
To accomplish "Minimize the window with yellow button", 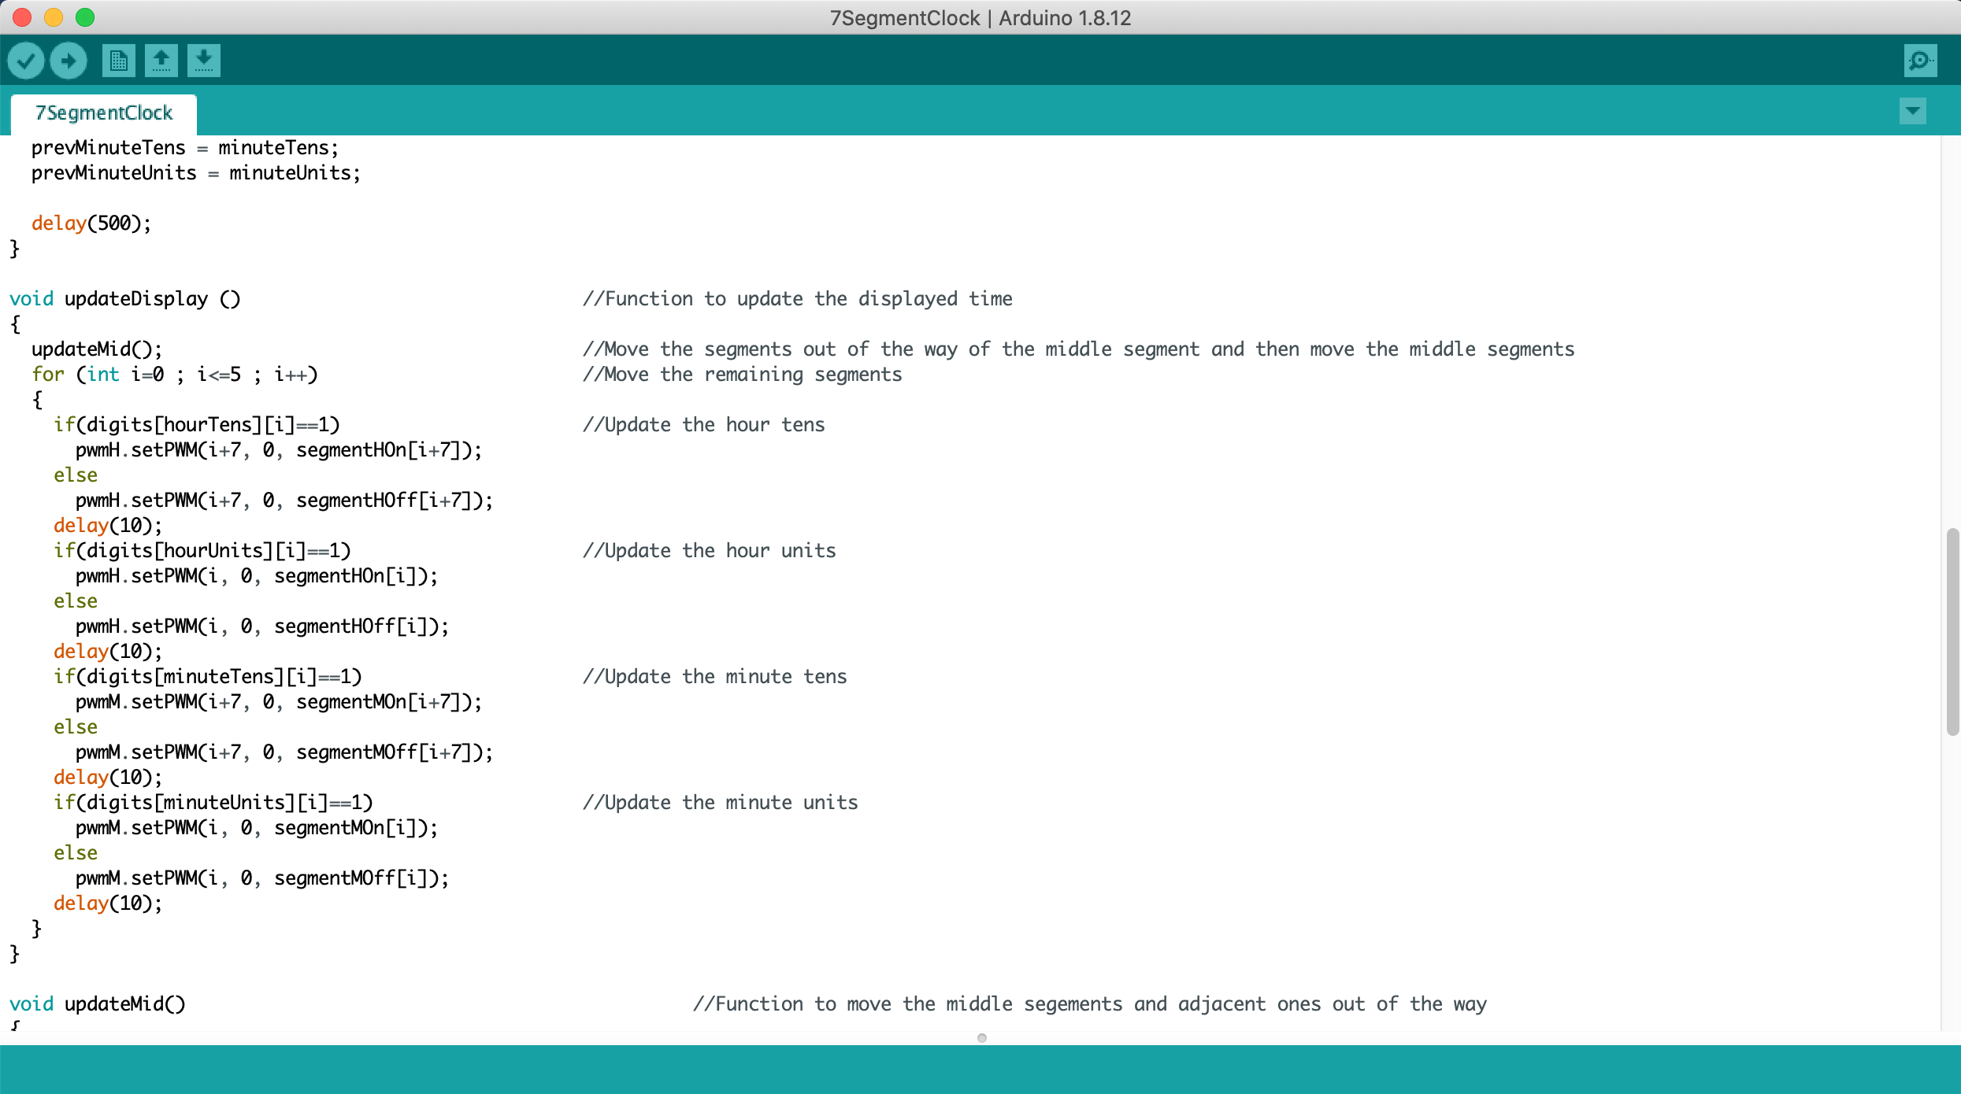I will (x=54, y=17).
